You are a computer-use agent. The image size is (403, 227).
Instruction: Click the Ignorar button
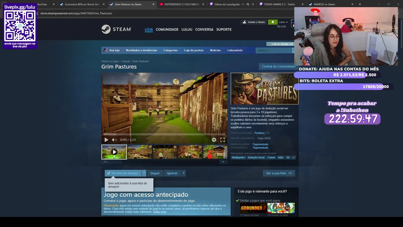click(172, 173)
